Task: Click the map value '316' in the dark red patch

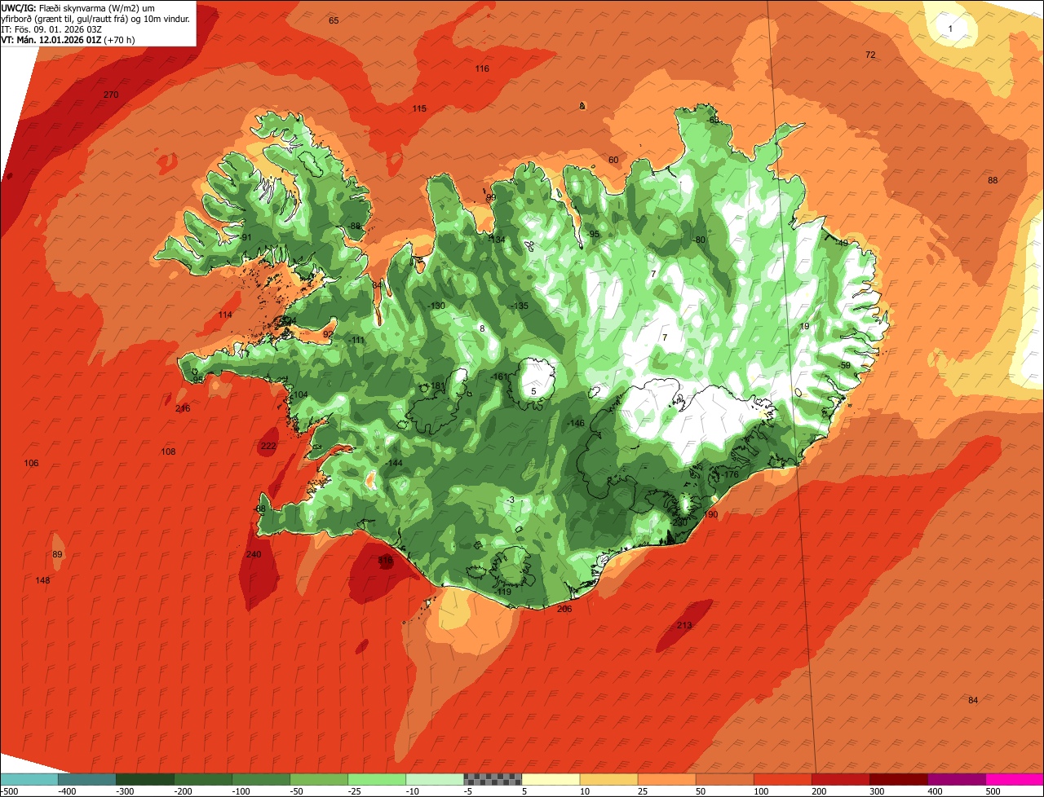Action: coord(386,560)
